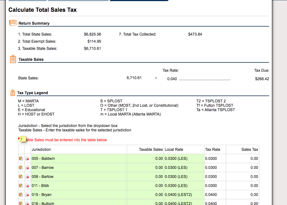Click the Tax Due amount $268.42
The height and width of the screenshot is (205, 287).
coord(262,79)
